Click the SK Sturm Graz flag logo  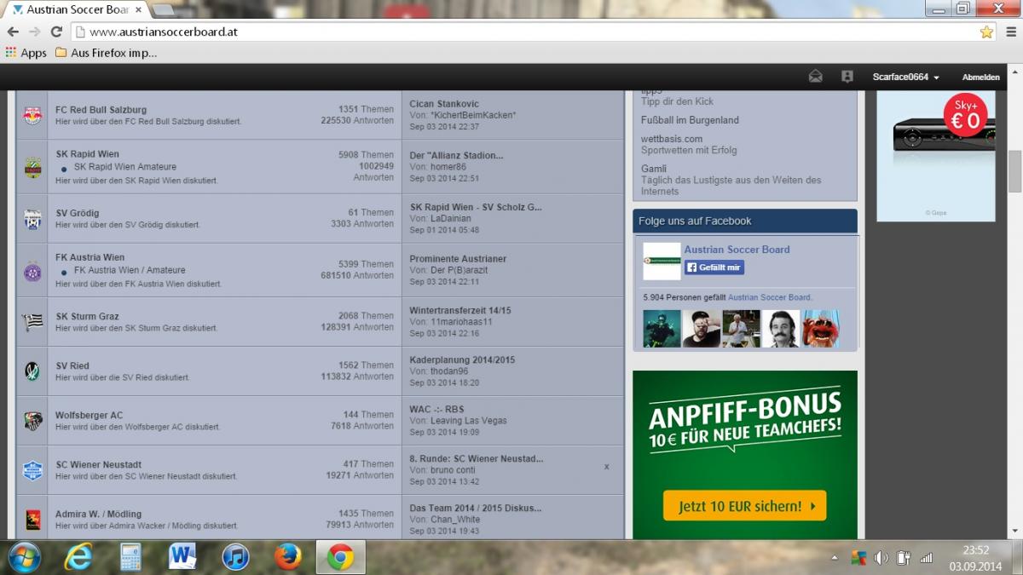click(x=32, y=322)
